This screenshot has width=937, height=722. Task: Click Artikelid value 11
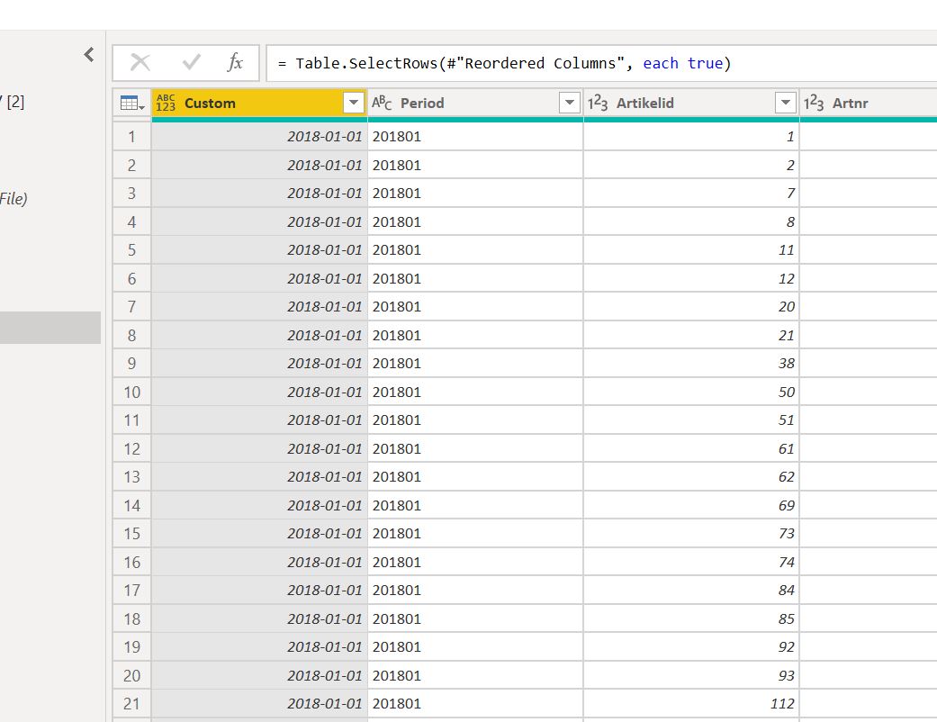[690, 250]
